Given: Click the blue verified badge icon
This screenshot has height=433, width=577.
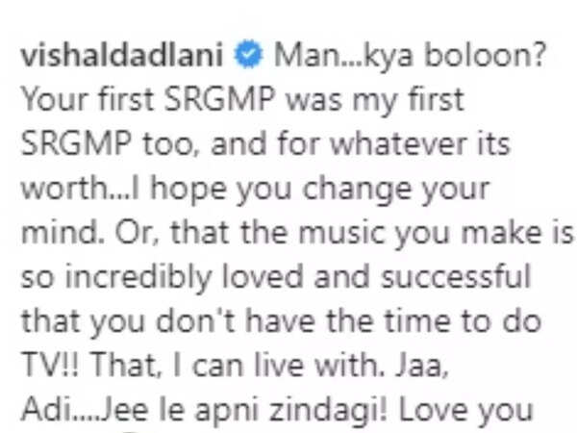Looking at the screenshot, I should 249,55.
